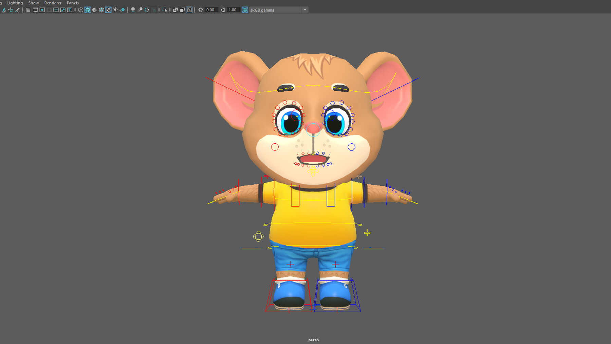Toggle the view transform ON button
Screen dimensions: 611x344
tap(245, 10)
